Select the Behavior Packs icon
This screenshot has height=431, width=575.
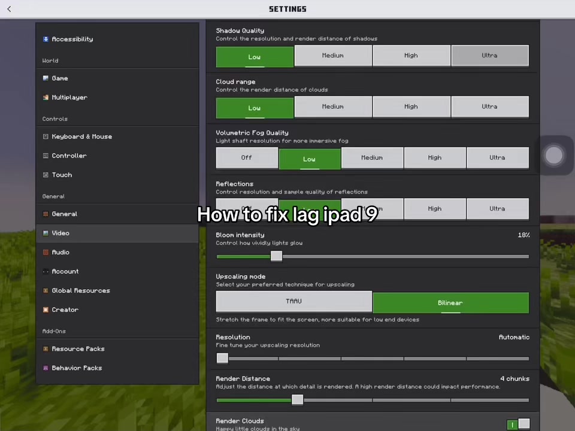click(x=46, y=368)
